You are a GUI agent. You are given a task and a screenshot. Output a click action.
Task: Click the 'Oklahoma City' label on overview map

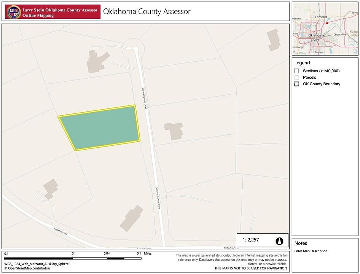click(x=316, y=37)
